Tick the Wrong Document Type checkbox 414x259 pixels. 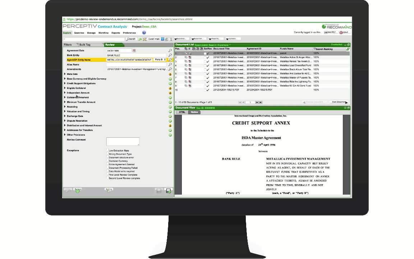coord(107,153)
